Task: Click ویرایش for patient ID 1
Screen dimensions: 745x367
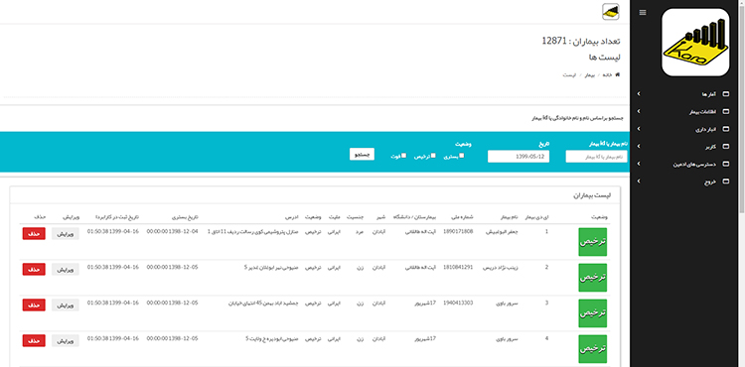Action: pos(66,233)
